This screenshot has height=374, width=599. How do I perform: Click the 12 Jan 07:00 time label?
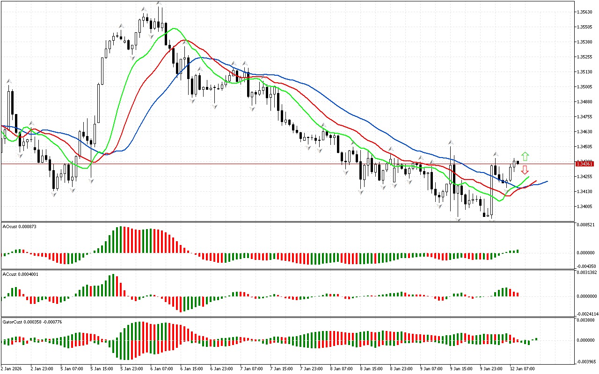click(522, 368)
